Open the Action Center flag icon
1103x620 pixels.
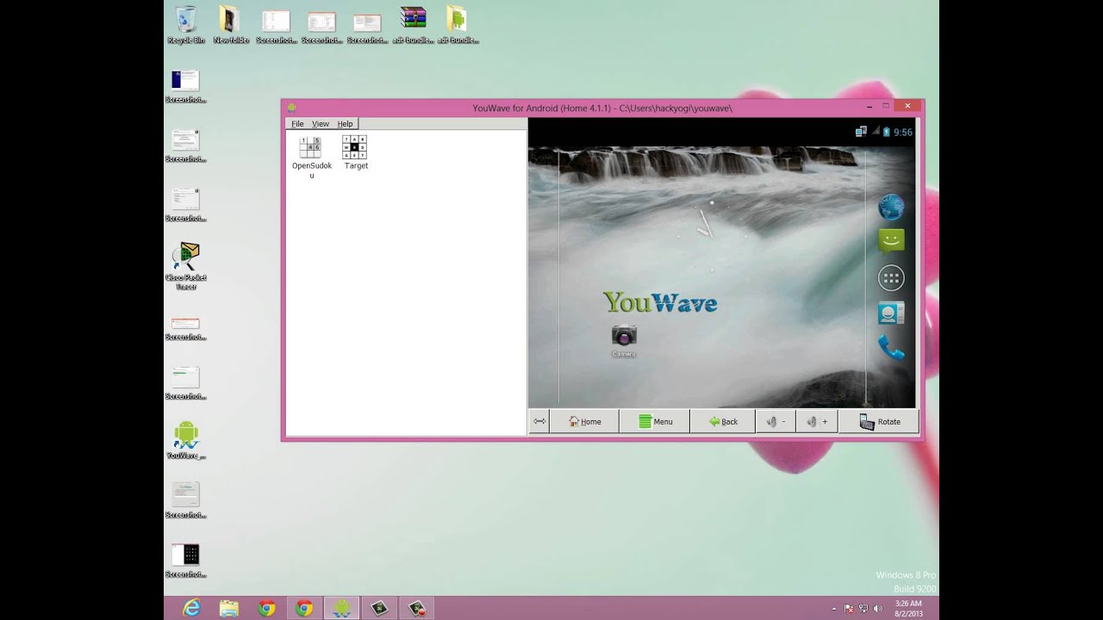(849, 609)
